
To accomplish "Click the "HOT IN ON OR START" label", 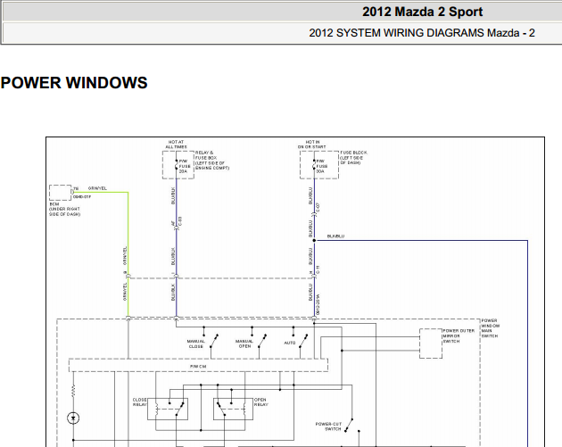I will 312,145.
